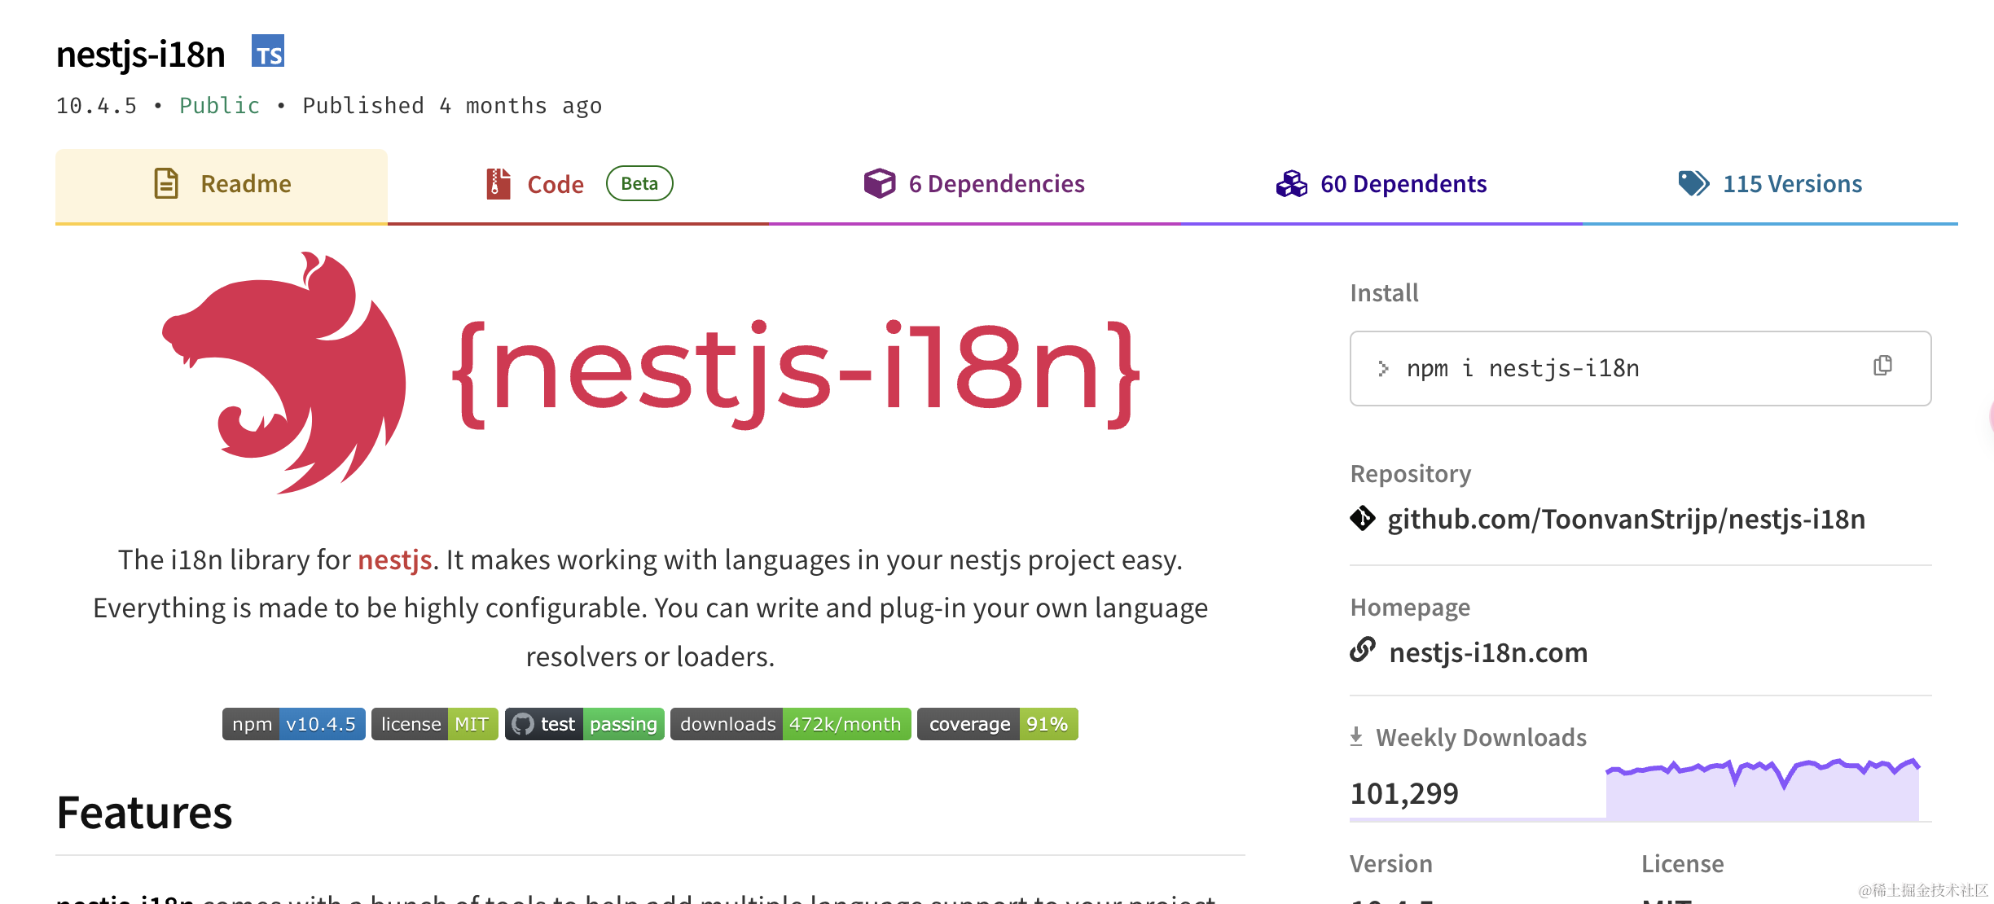Click the Dependencies purple cube icon
1994x904 pixels.
tap(879, 184)
